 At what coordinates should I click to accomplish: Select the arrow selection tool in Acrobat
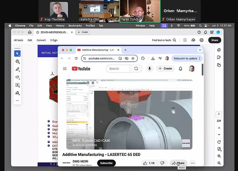tap(17, 53)
